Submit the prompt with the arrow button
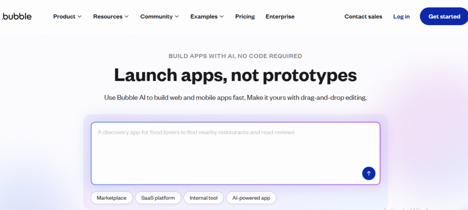The height and width of the screenshot is (210, 468). pos(368,173)
